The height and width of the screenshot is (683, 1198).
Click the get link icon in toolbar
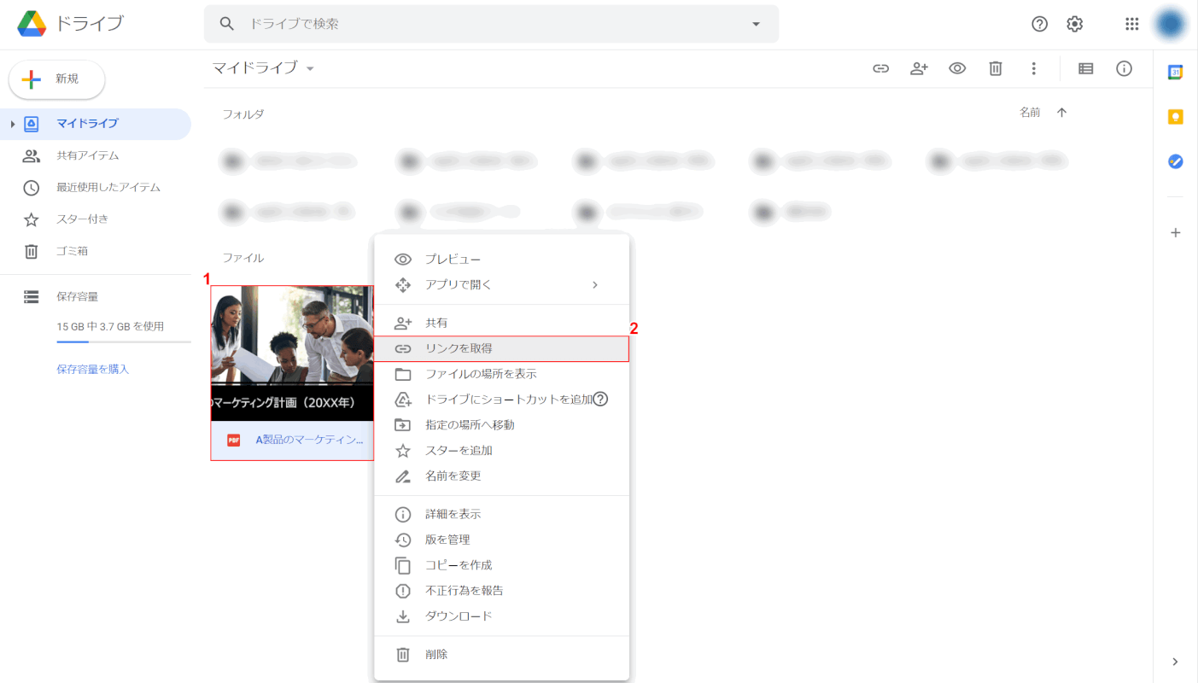880,69
